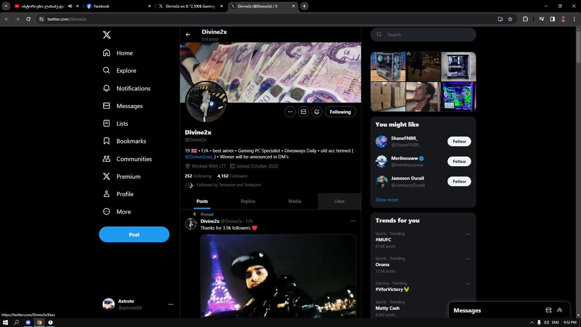Click the search field
Screen dimensions: 581x327
click(x=423, y=35)
